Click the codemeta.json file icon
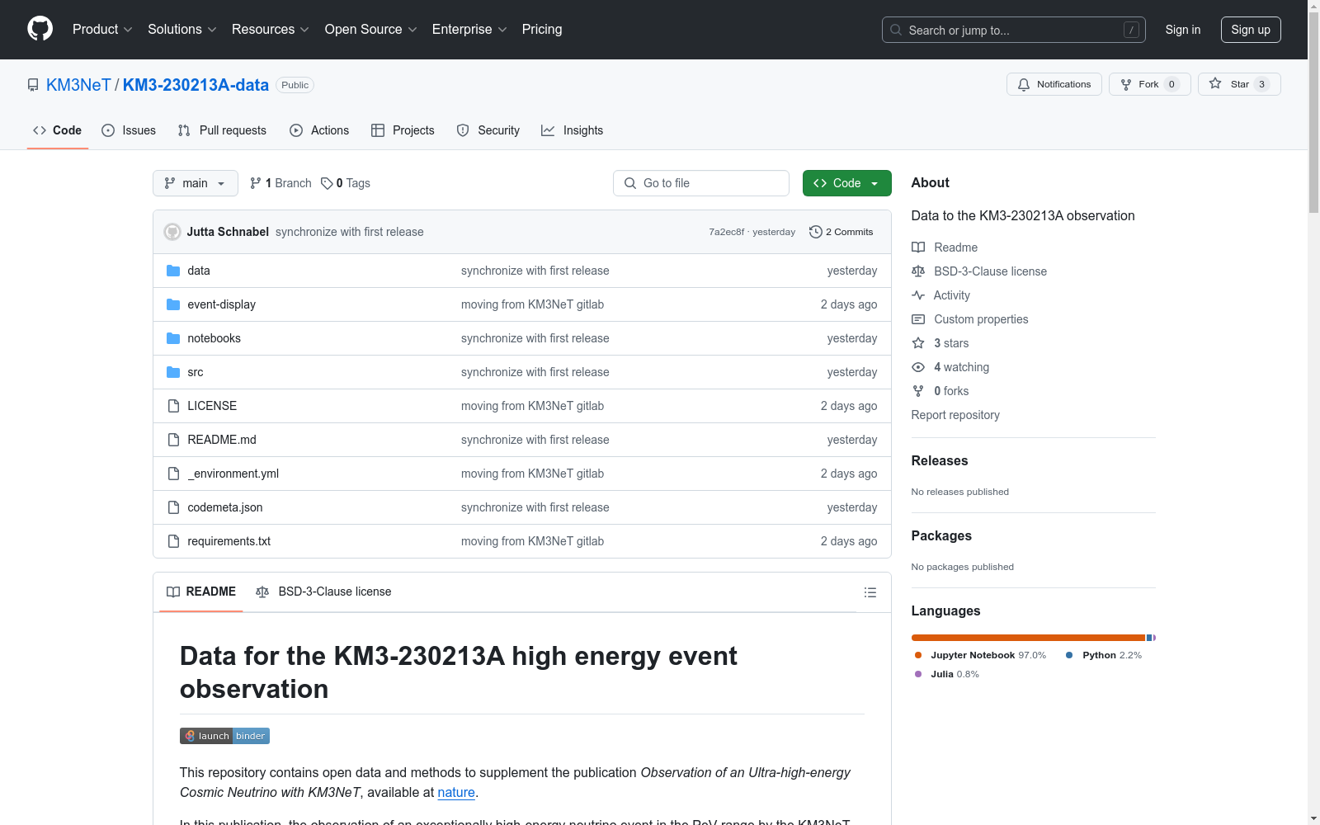The width and height of the screenshot is (1320, 825). [173, 507]
